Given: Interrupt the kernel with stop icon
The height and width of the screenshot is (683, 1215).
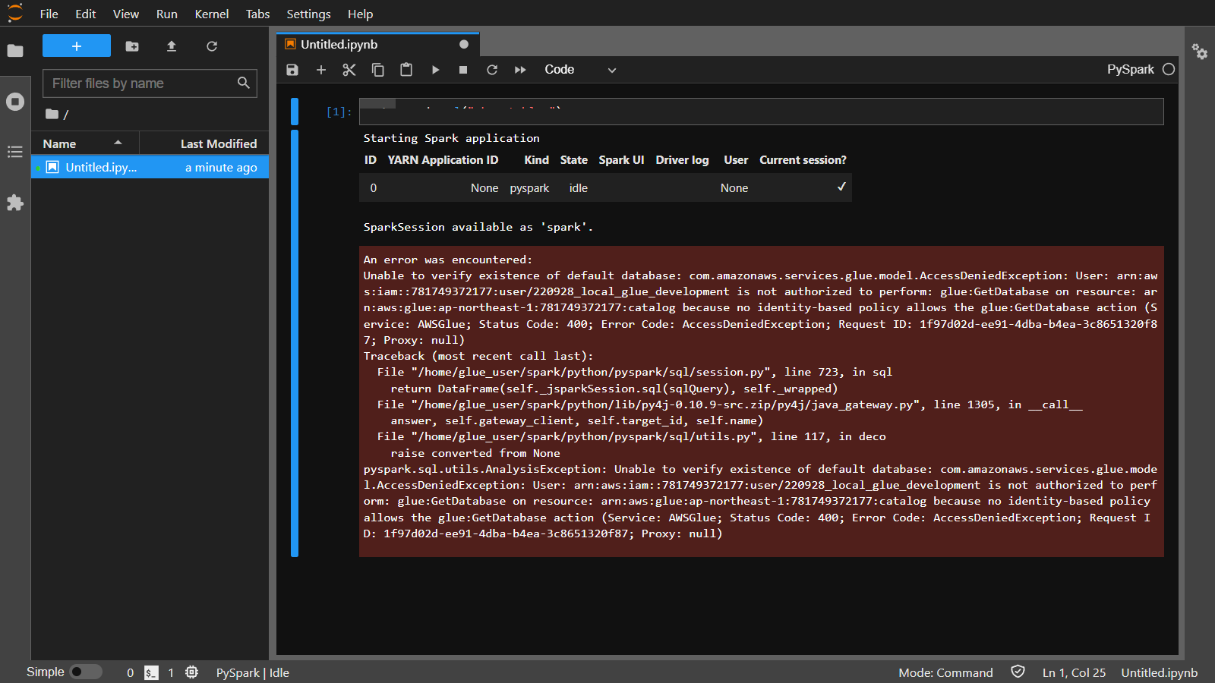Looking at the screenshot, I should tap(463, 70).
